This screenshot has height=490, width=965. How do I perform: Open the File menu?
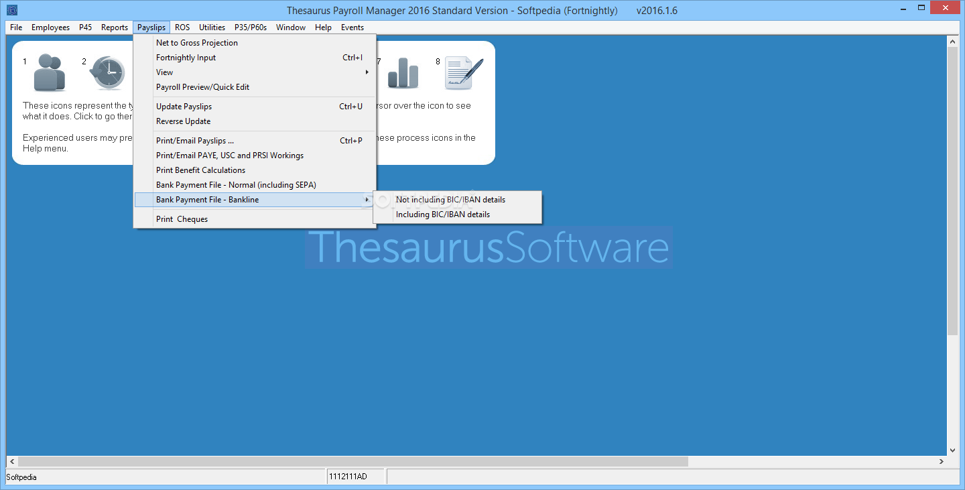16,27
